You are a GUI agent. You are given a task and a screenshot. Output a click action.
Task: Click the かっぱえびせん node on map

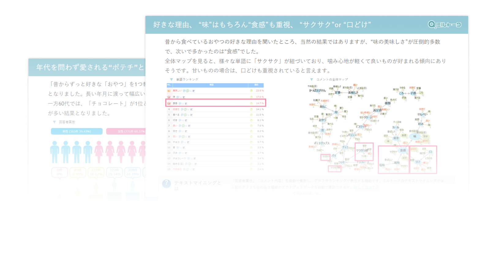(x=318, y=90)
